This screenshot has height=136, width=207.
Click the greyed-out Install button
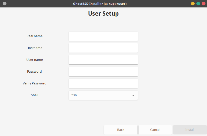tap(190, 130)
